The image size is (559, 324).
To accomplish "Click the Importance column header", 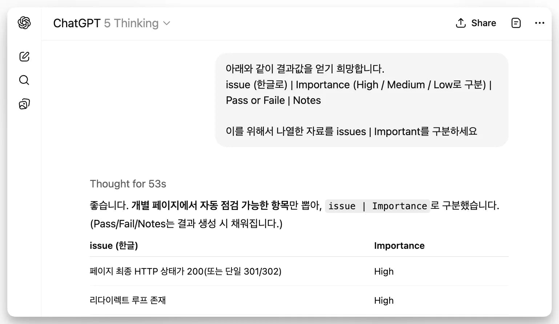I will 399,246.
